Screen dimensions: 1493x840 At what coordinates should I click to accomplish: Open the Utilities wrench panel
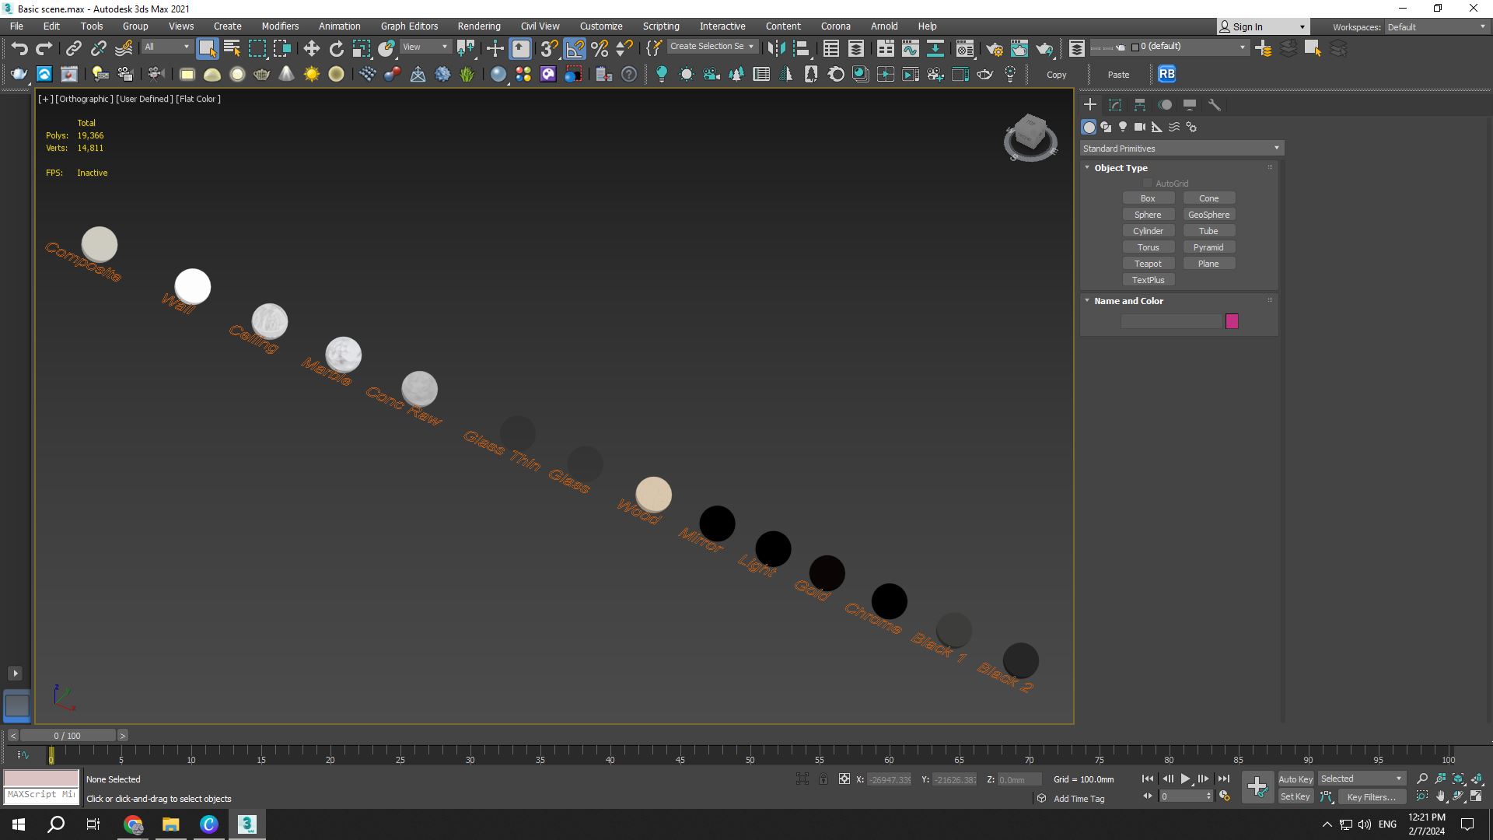click(1214, 105)
